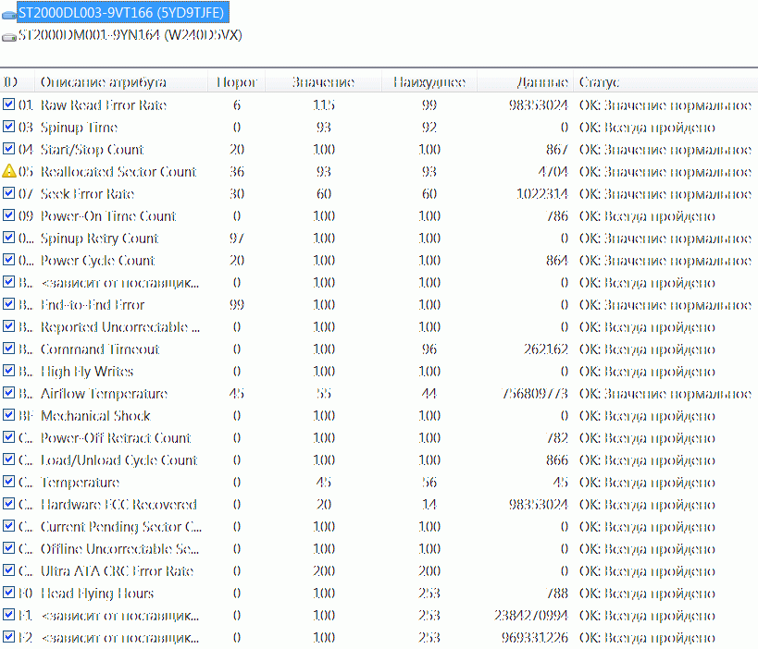
Task: Select data value 756809773 in Airflow Temperature row
Action: pos(535,394)
